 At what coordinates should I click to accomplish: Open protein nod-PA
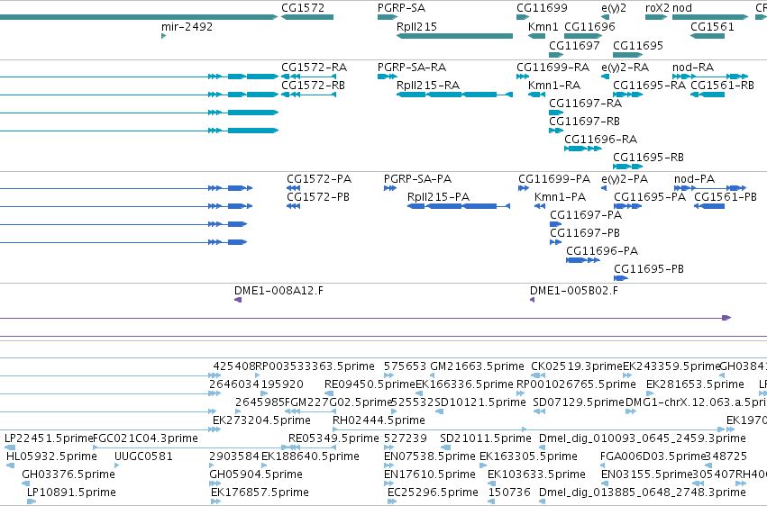tap(695, 179)
